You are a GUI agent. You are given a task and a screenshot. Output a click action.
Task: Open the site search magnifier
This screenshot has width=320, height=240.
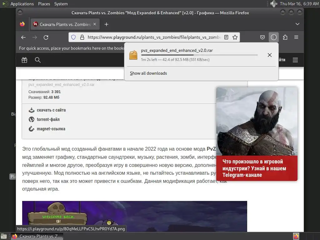coord(38,60)
